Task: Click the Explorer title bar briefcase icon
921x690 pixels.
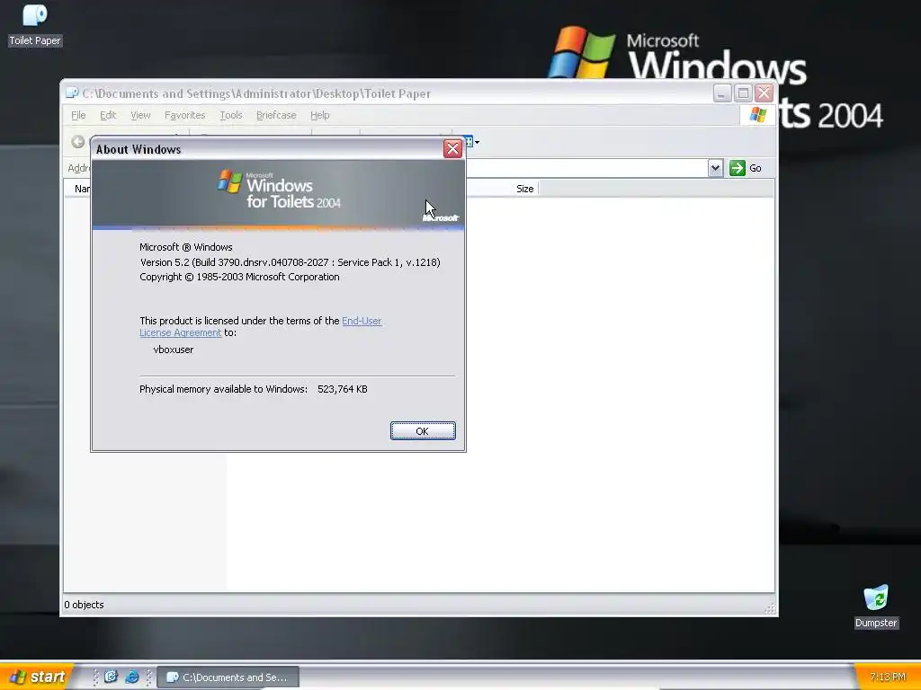Action: 72,93
